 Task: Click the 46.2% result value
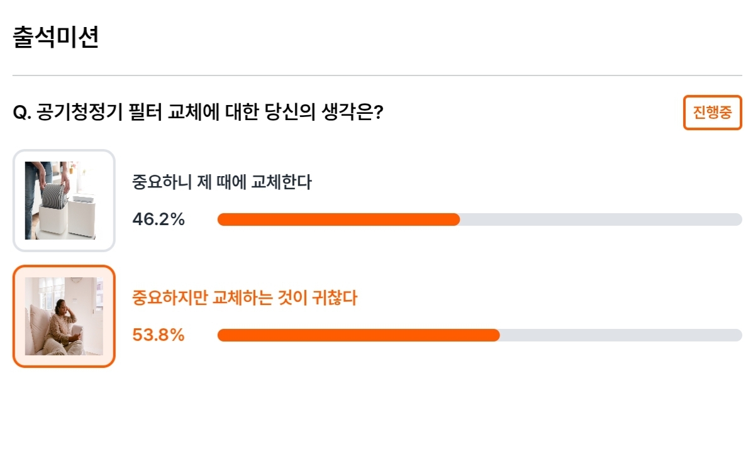point(159,219)
